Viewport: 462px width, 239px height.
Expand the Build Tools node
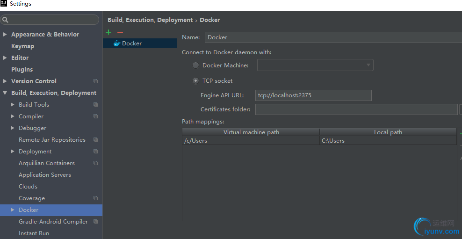coord(12,105)
